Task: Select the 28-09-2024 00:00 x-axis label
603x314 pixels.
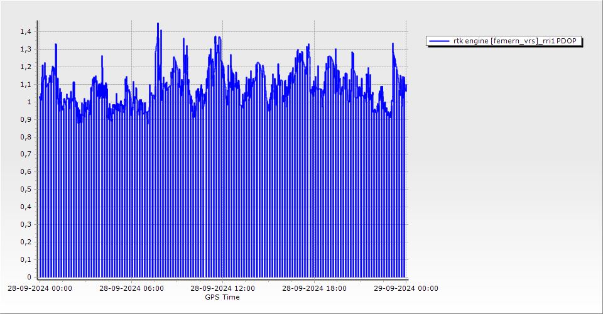Action: [x=40, y=289]
